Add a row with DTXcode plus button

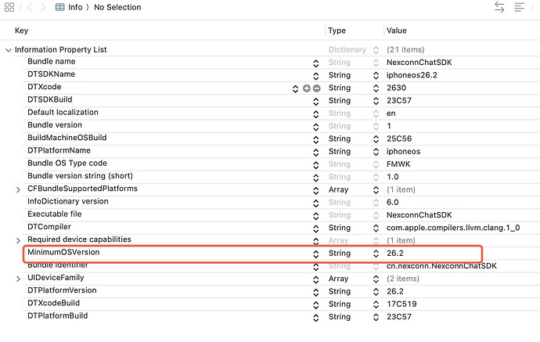click(307, 88)
